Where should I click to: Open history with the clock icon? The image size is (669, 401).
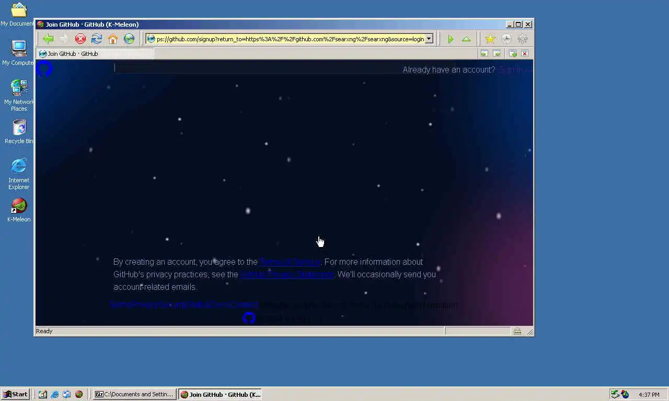coord(506,39)
